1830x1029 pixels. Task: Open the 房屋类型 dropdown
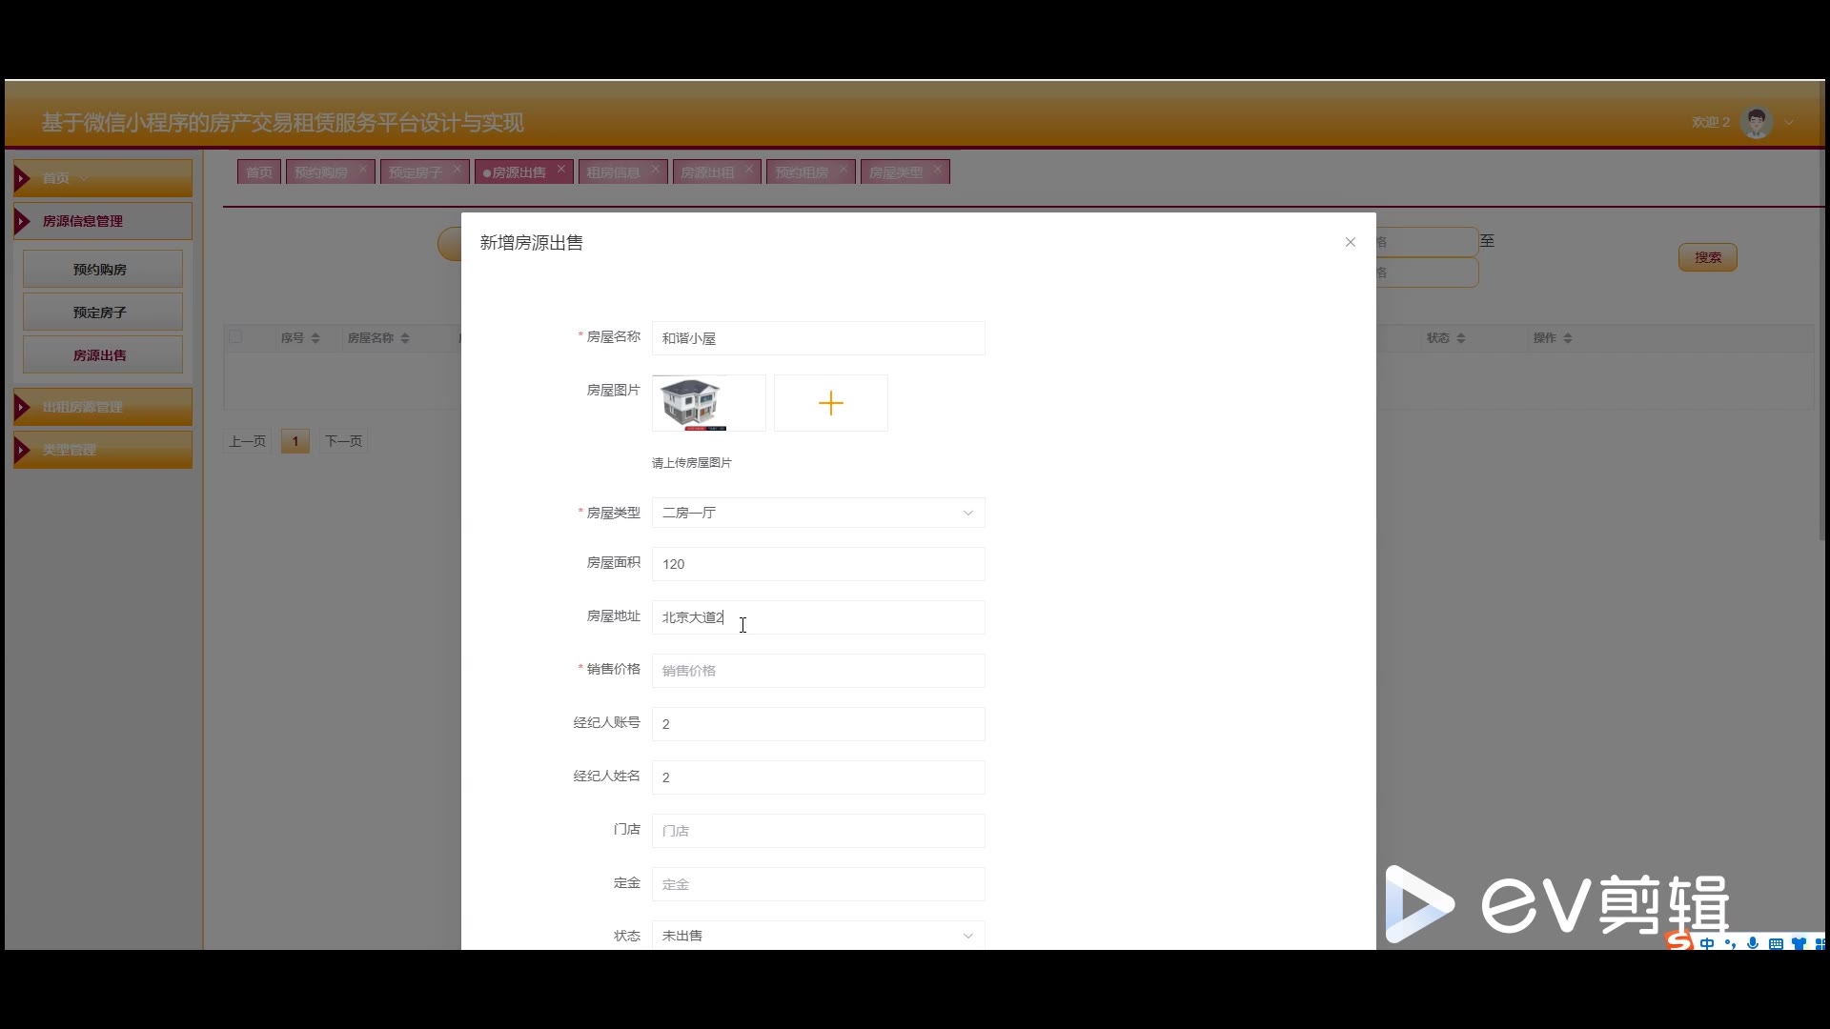[x=818, y=513]
